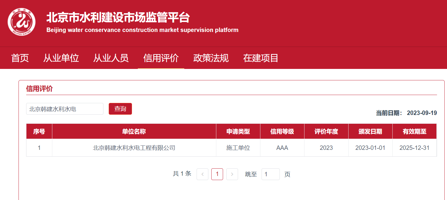
Task: Click the 单位名称 column header
Action: tap(134, 131)
